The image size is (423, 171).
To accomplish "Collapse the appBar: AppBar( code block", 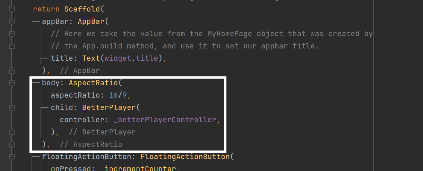I will (12, 21).
